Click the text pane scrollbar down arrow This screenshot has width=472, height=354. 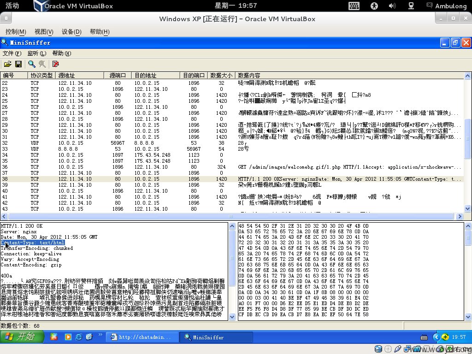coord(232,316)
